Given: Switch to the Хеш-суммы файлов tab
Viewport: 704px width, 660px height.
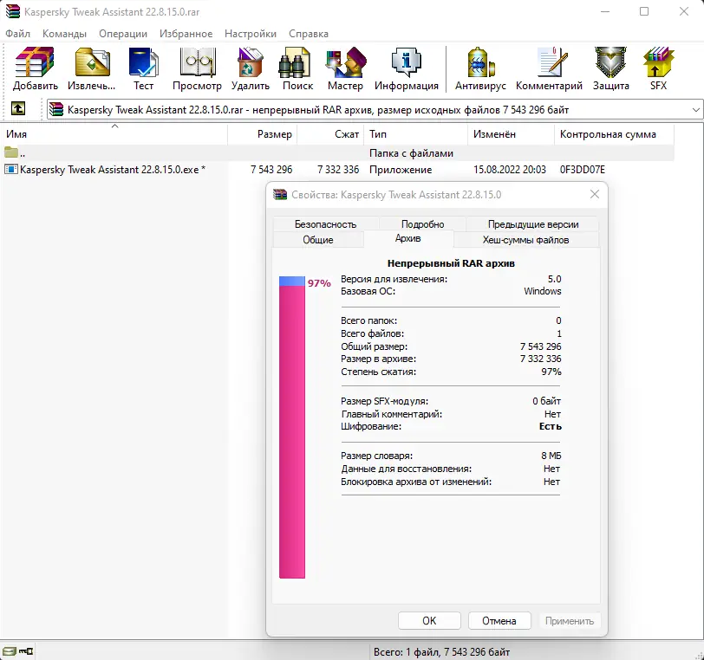Looking at the screenshot, I should click(525, 240).
